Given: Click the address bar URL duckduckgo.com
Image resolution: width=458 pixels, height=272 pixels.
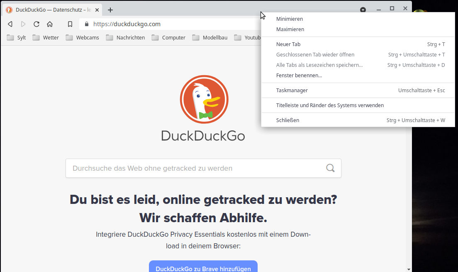Looking at the screenshot, I should point(127,24).
